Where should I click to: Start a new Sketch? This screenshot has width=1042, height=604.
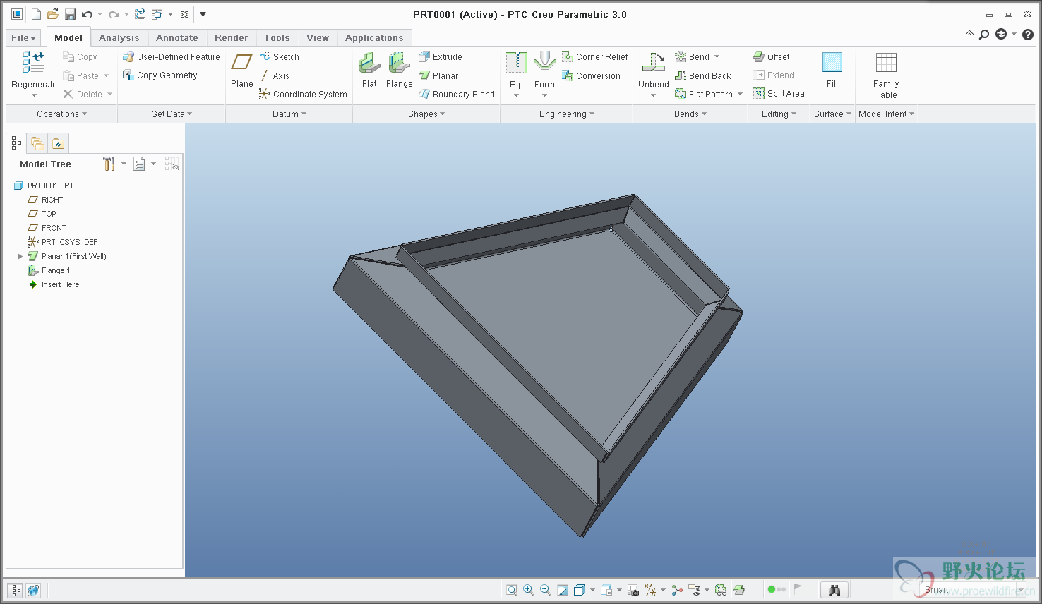(280, 56)
